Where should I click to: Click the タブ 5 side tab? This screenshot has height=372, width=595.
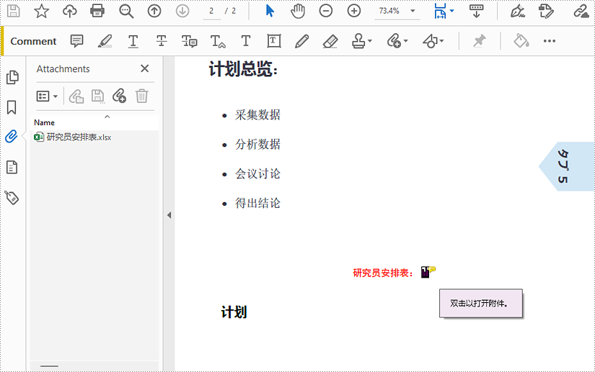coord(567,166)
